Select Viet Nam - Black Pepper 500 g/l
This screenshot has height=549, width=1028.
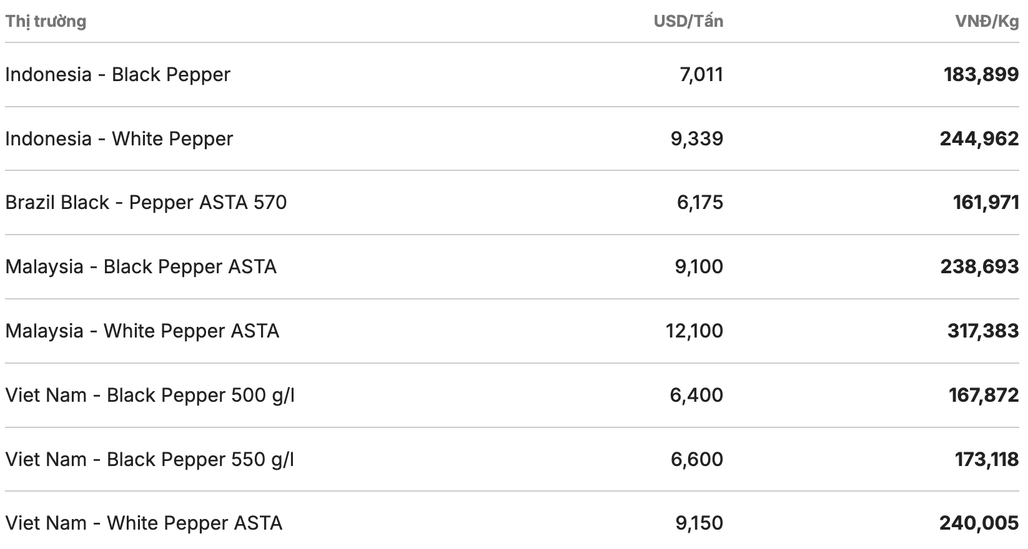pos(150,395)
